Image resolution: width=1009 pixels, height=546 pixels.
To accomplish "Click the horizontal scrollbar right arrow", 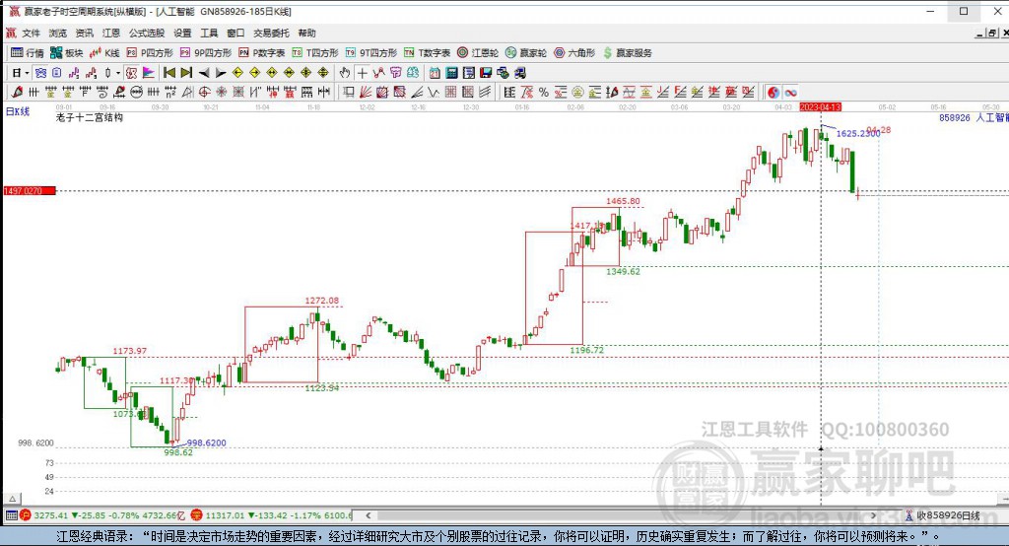I will tap(873, 515).
